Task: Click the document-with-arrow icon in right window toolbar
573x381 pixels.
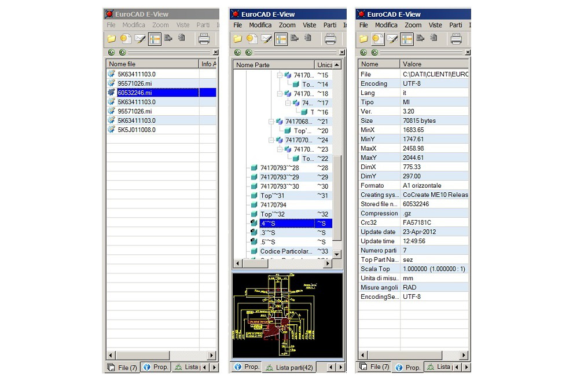Action: coord(420,38)
